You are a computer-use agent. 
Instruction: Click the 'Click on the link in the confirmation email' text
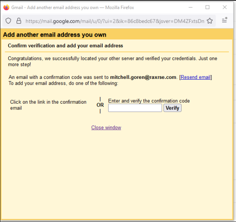pyautogui.click(x=48, y=105)
